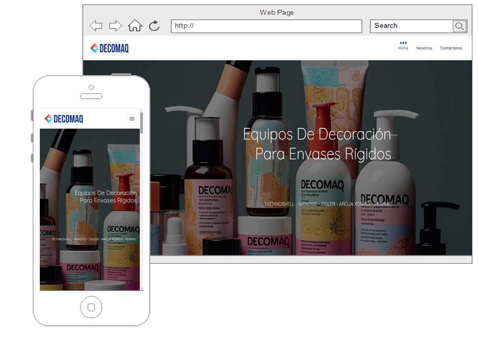
Task: Open the hamburger menu on the phone
Action: tap(131, 119)
